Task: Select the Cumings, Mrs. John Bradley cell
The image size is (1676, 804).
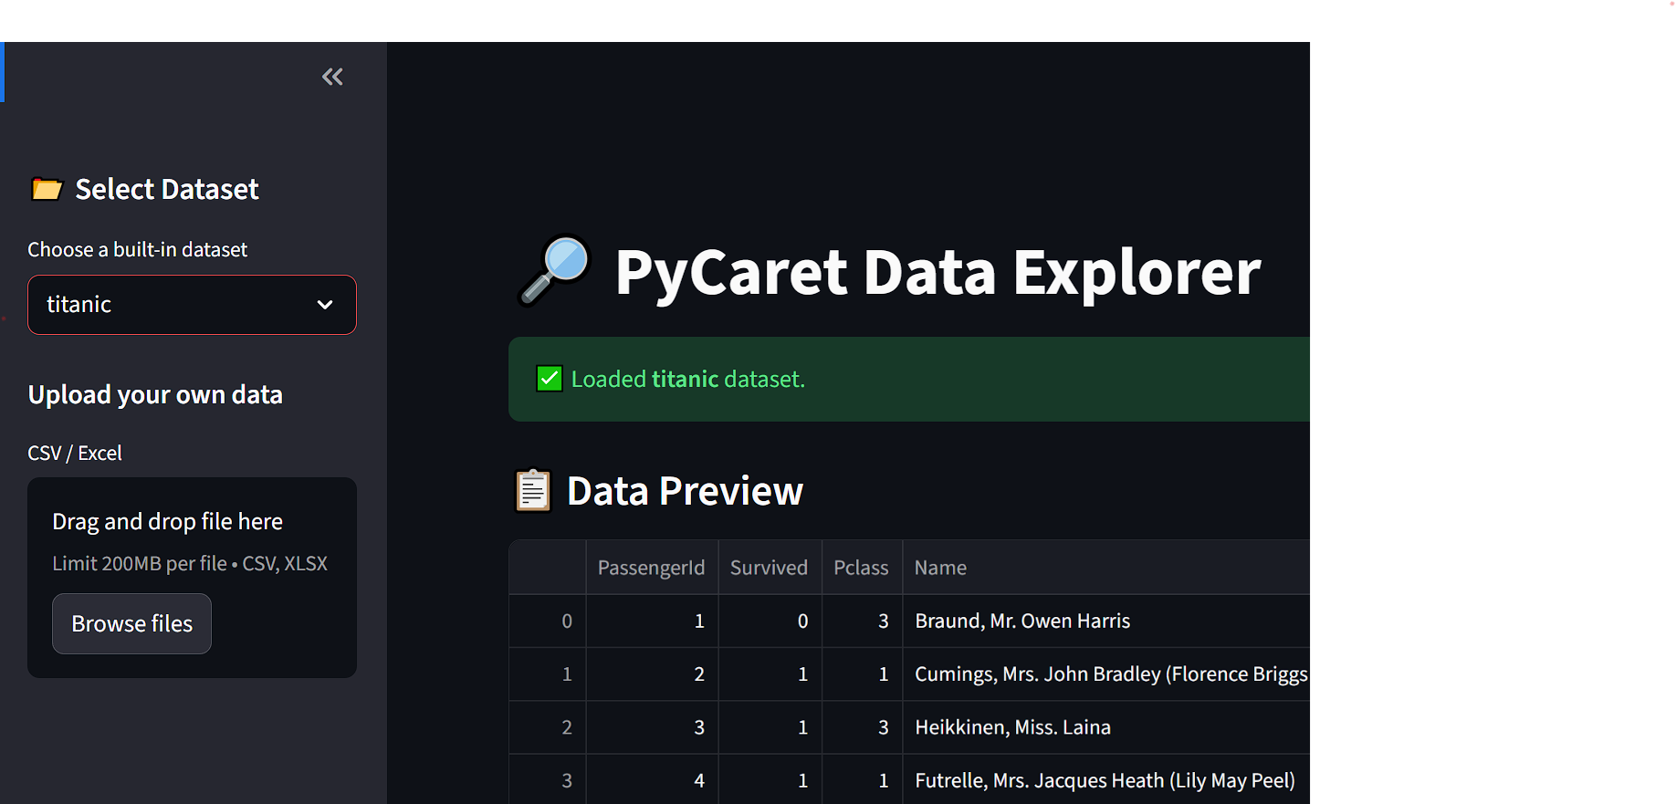Action: pyautogui.click(x=1110, y=674)
